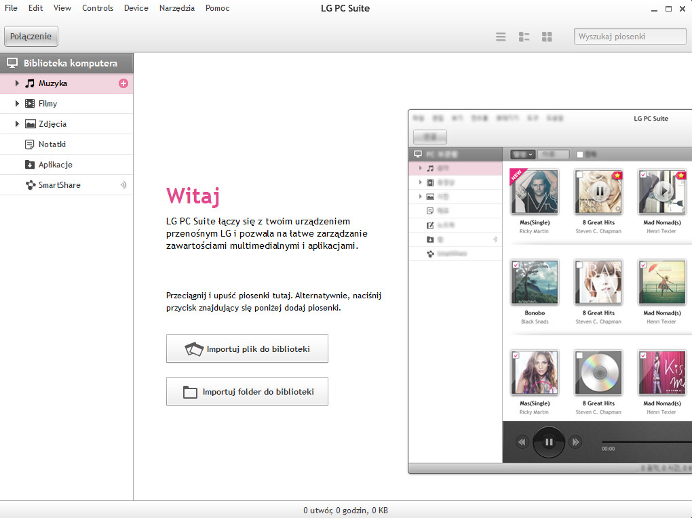The height and width of the screenshot is (518, 692).
Task: Click the SmartShare signal indicator icon
Action: pyautogui.click(x=123, y=185)
